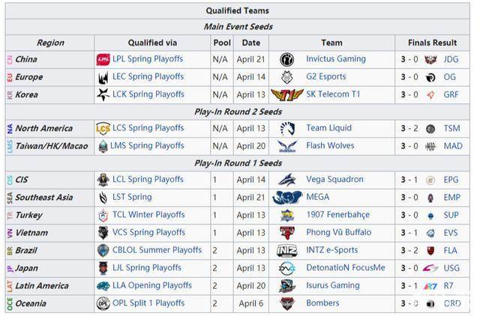Viewport: 480px width, 316px height.
Task: Click the G2 Esports team logo
Action: 286,76
